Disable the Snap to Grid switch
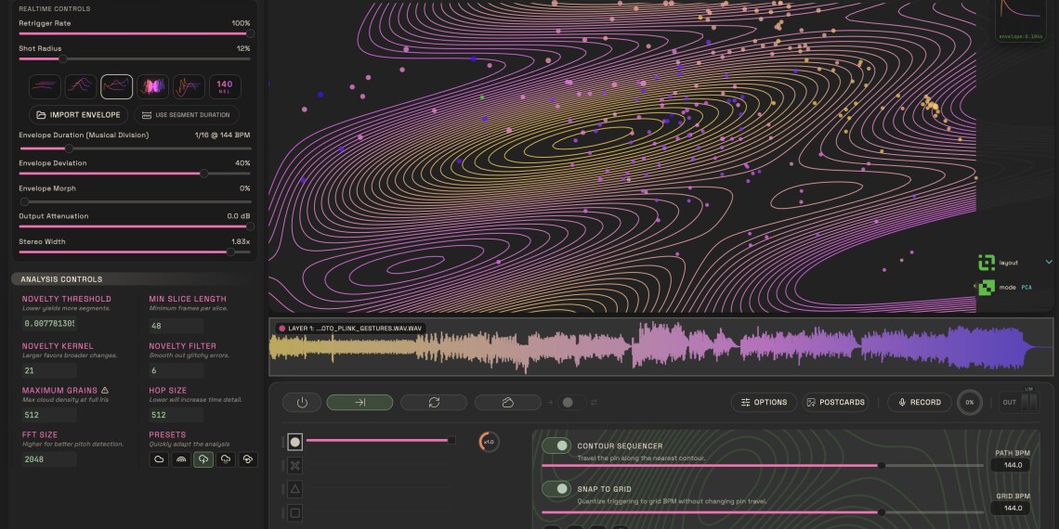The height and width of the screenshot is (529, 1059). (556, 489)
